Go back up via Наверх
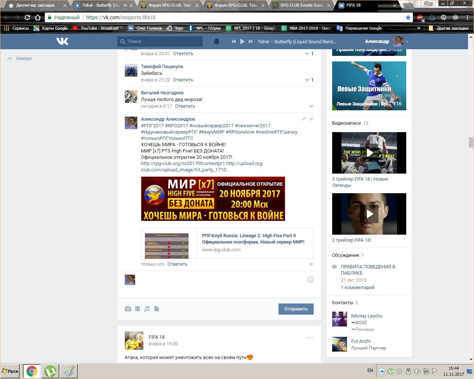This screenshot has width=474, height=379. (x=20, y=58)
